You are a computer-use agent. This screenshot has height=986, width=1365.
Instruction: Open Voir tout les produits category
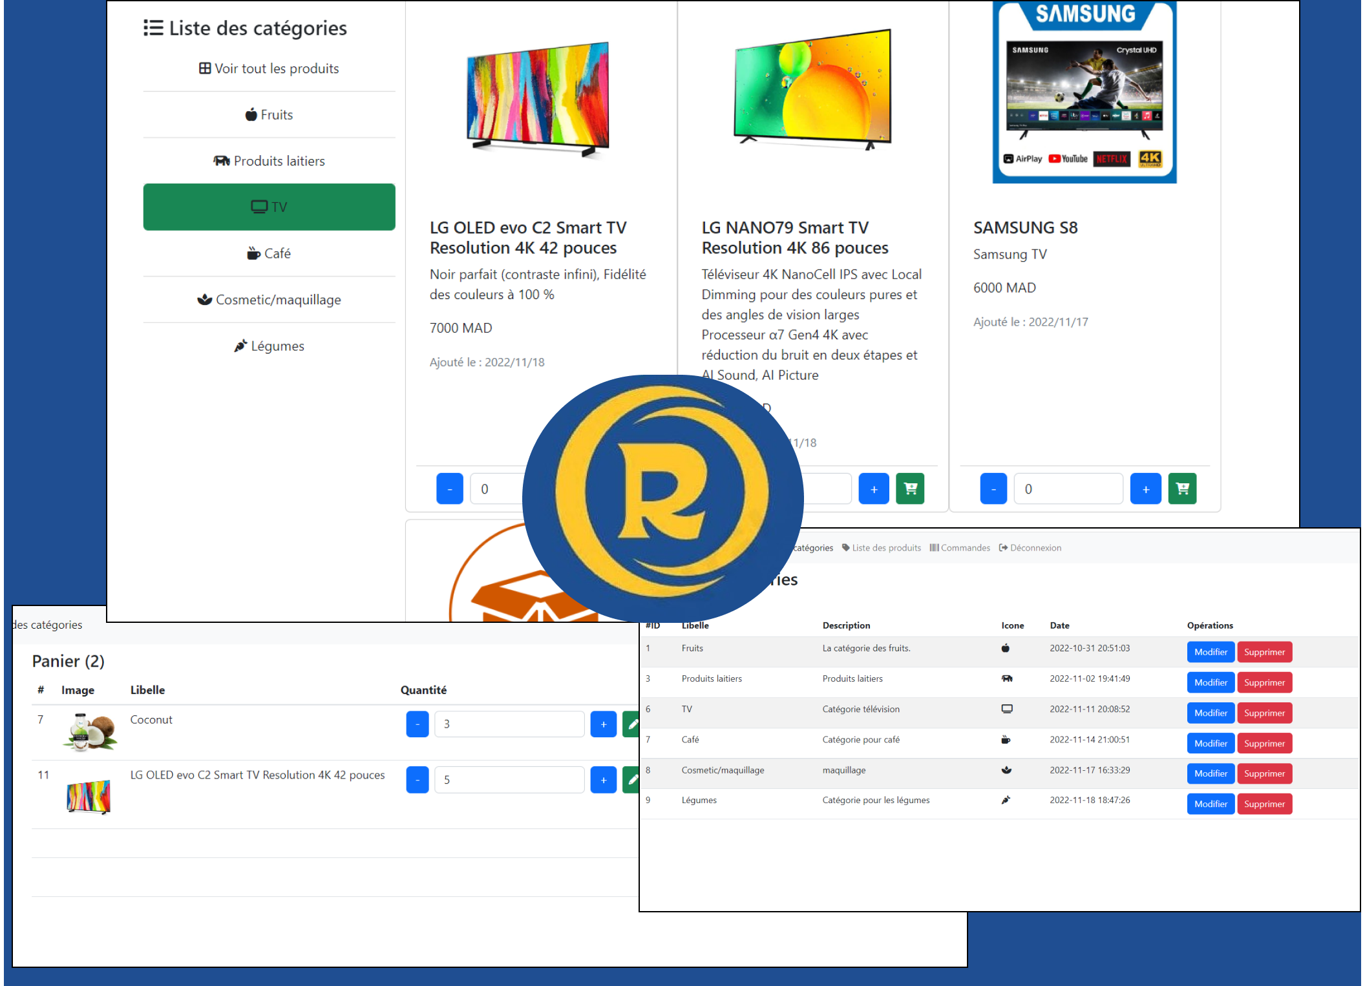point(269,68)
